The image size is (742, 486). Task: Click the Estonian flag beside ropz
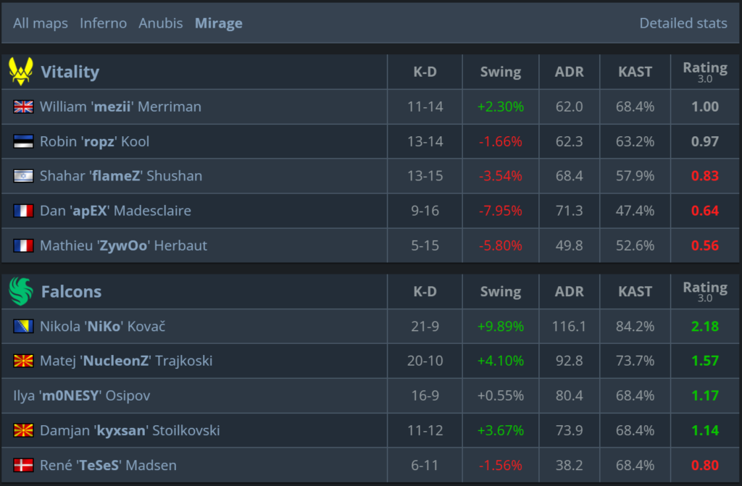(x=24, y=141)
